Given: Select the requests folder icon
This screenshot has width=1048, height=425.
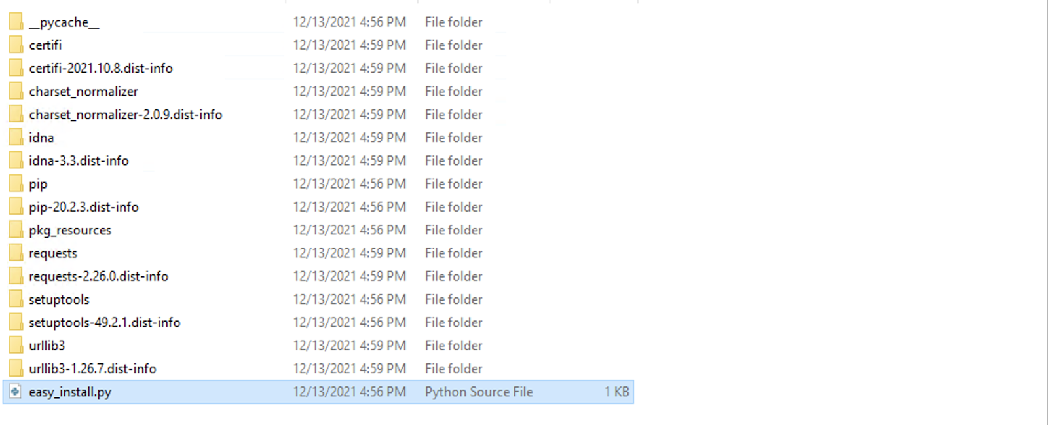Looking at the screenshot, I should (16, 253).
